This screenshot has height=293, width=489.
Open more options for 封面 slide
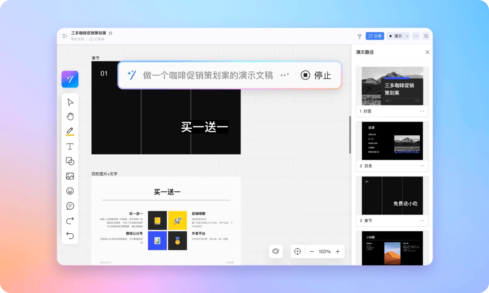click(x=422, y=111)
